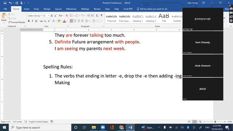
Task: Open the font size dropdown
Action: (x=49, y=16)
